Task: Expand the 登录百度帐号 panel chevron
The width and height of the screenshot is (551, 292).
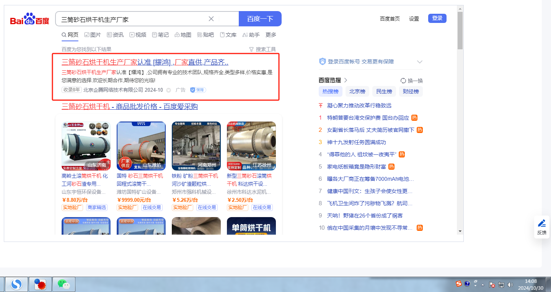Action: point(420,62)
